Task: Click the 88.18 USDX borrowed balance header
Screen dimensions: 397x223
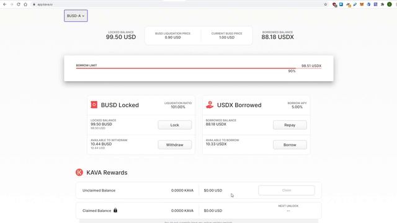Action: (x=277, y=37)
